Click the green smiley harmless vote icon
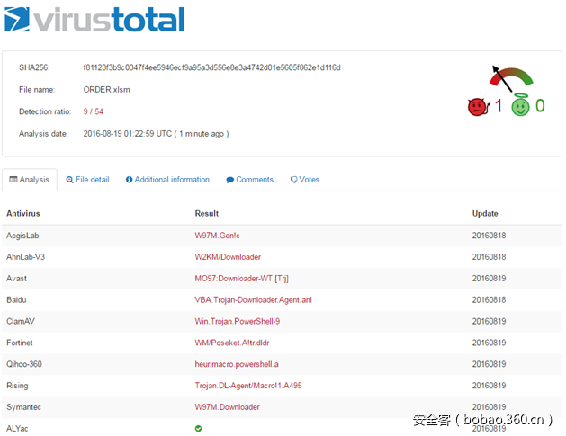566x436 pixels. coord(520,107)
